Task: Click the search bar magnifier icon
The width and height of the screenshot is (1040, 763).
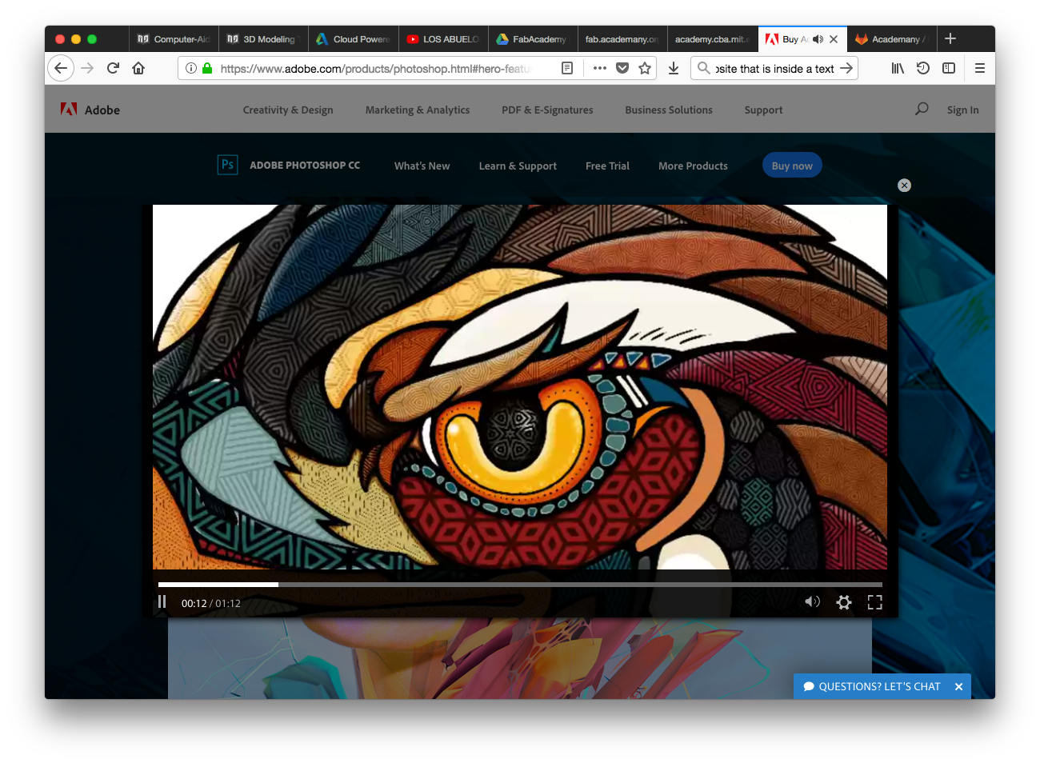Action: pyautogui.click(x=704, y=69)
